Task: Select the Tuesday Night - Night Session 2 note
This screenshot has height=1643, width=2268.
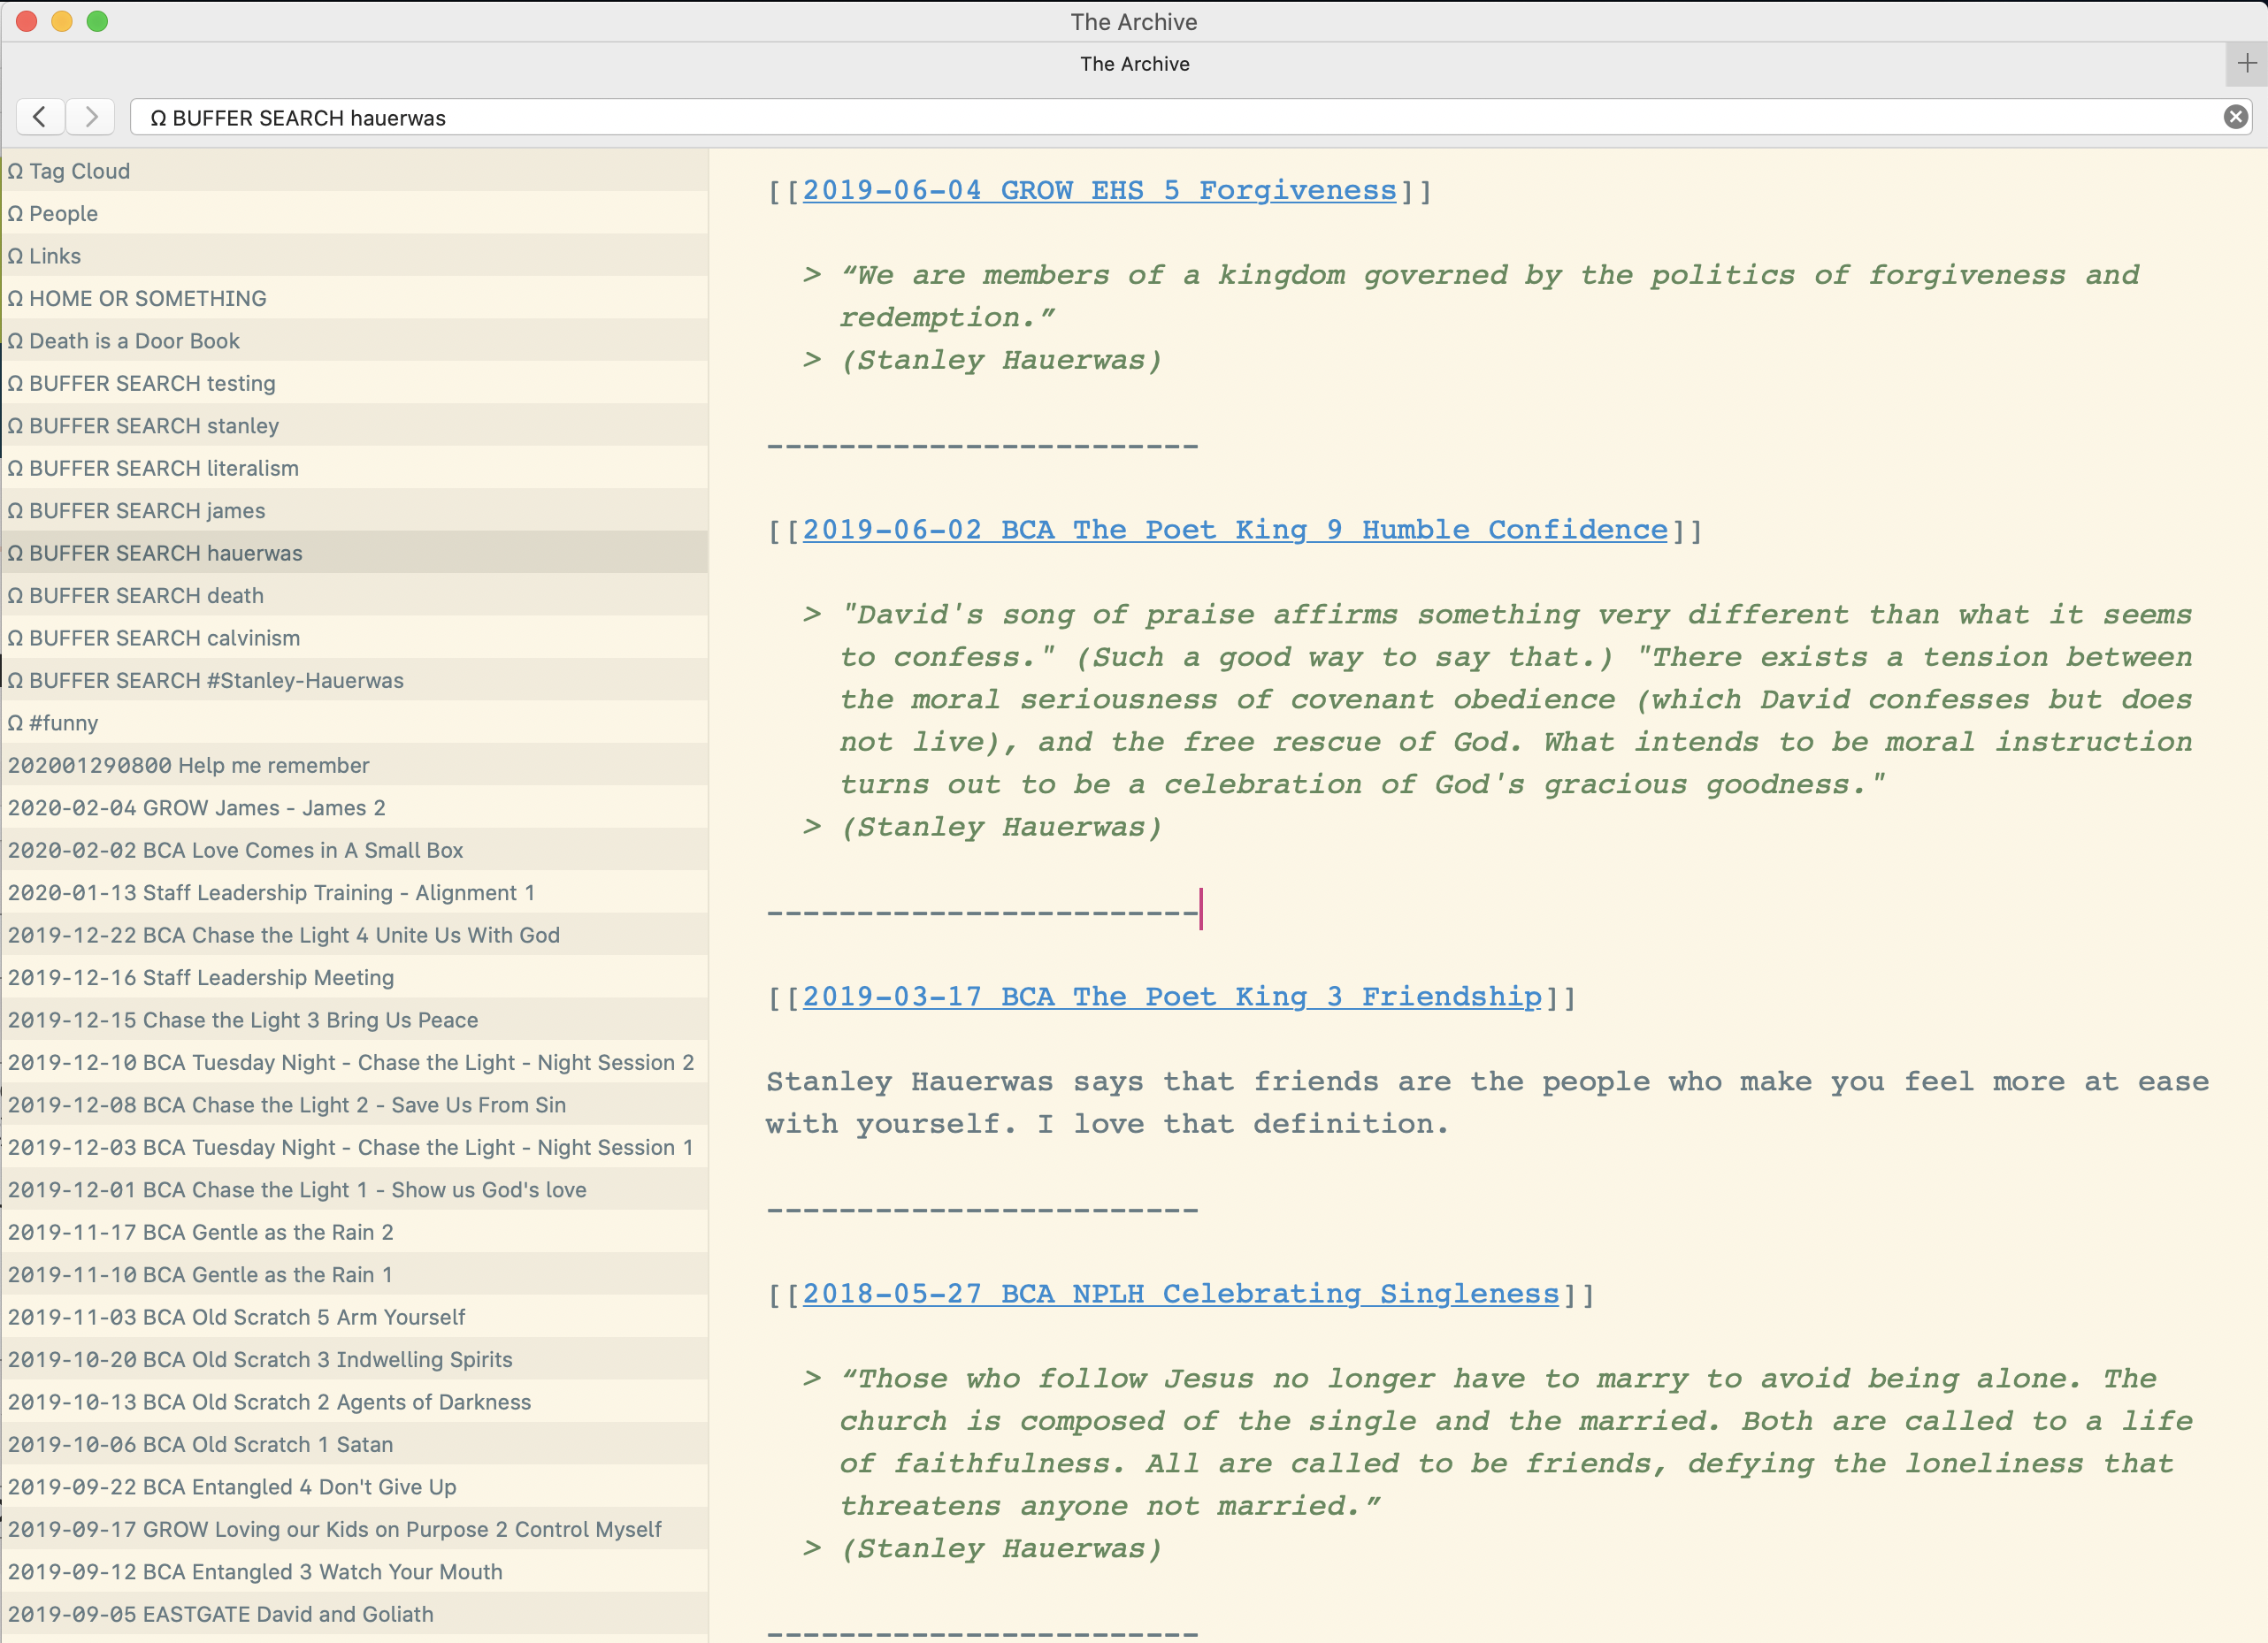Action: (354, 1062)
